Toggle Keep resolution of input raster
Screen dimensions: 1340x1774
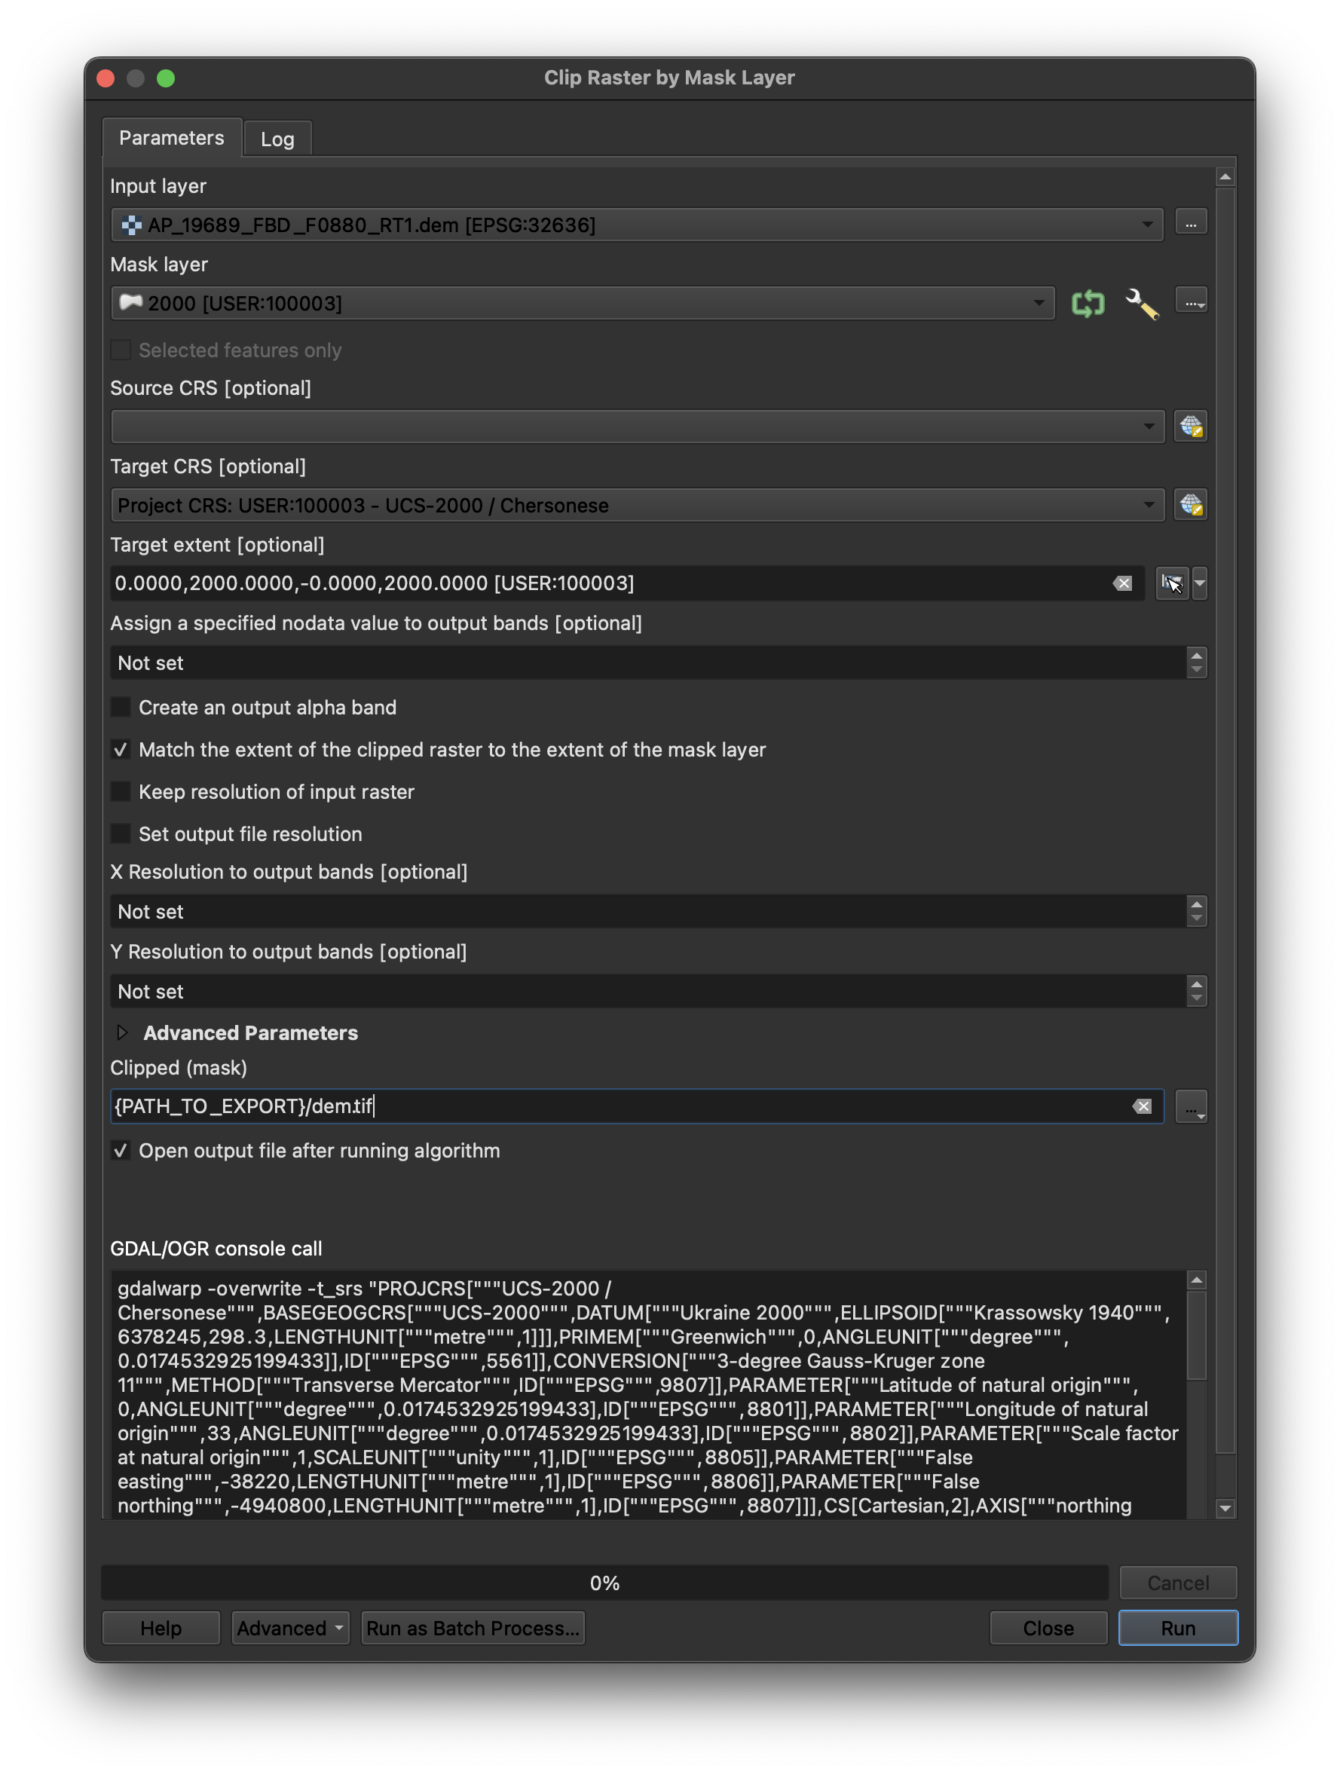coord(121,791)
